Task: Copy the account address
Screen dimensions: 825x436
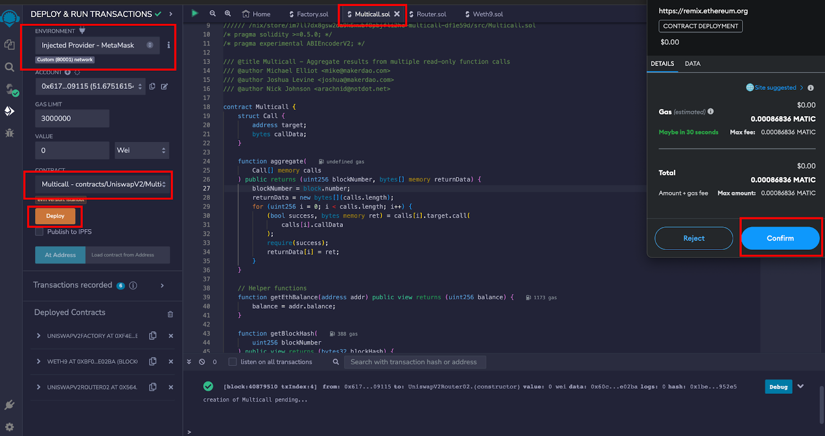Action: pyautogui.click(x=152, y=86)
